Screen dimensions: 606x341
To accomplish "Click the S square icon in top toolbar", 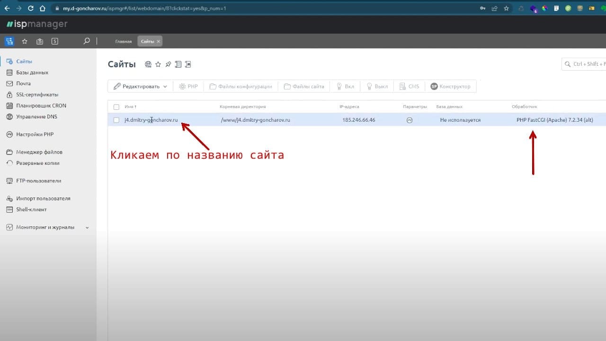I will (x=55, y=41).
